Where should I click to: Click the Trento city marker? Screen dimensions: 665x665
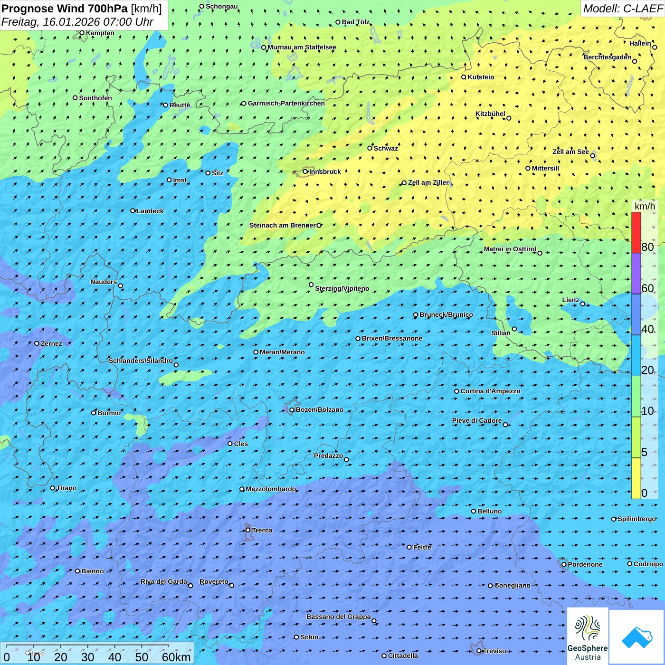click(248, 530)
